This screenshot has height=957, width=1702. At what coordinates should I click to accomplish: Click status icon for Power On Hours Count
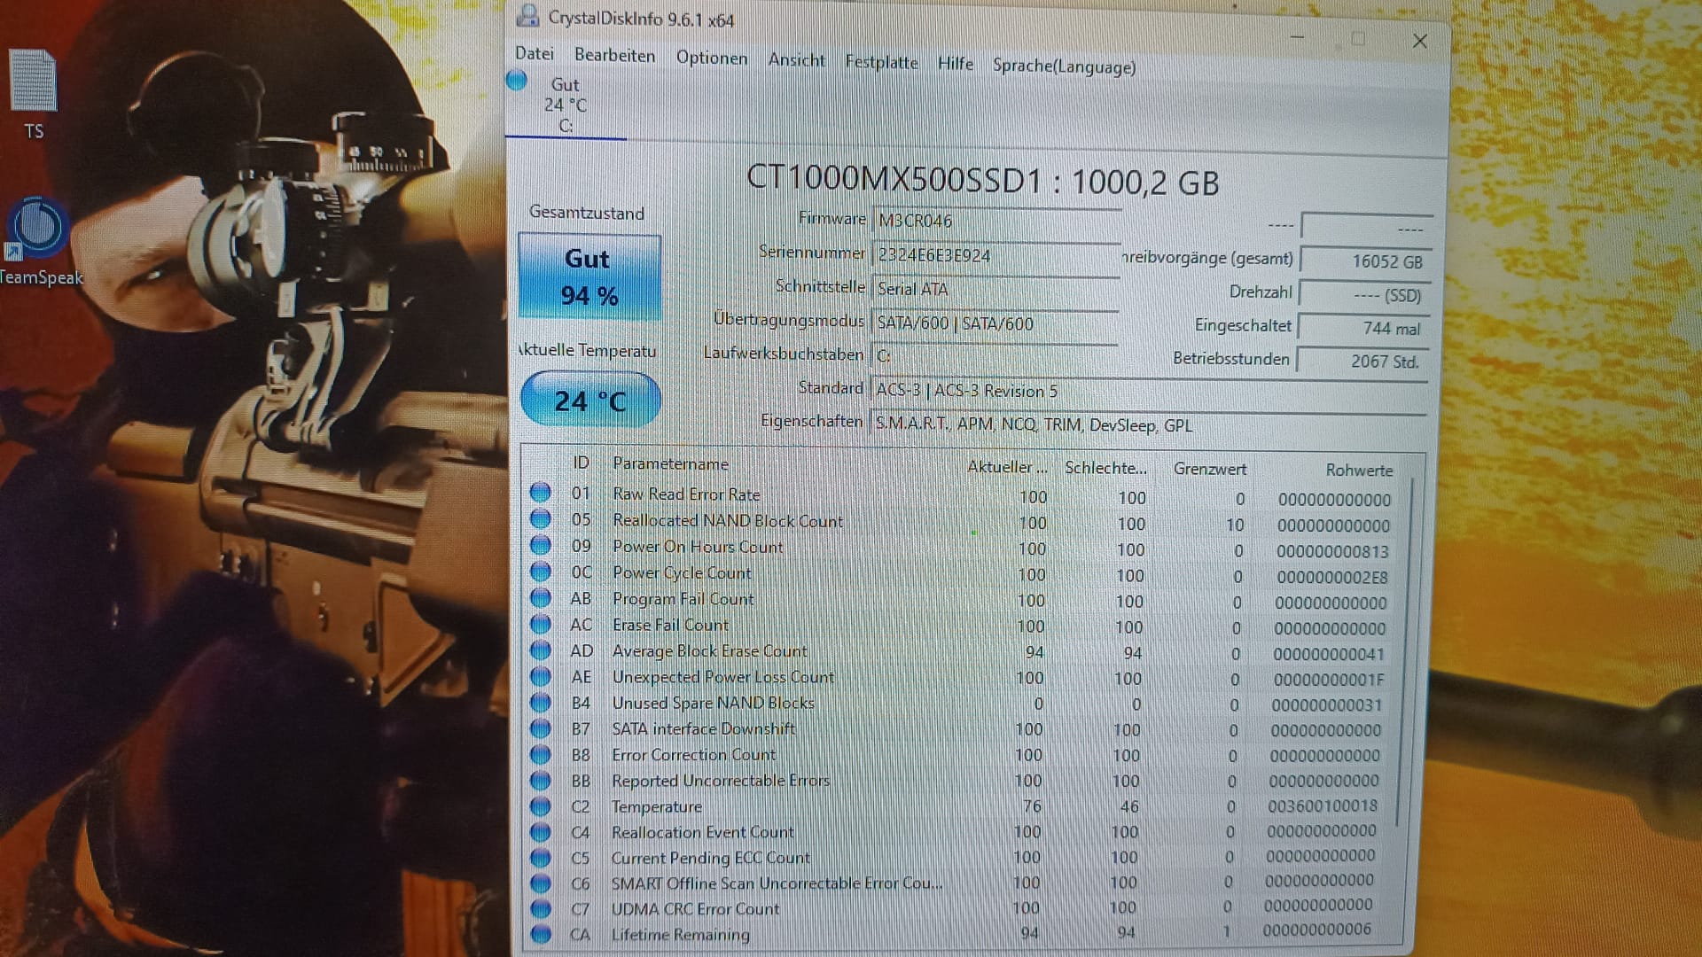[540, 545]
